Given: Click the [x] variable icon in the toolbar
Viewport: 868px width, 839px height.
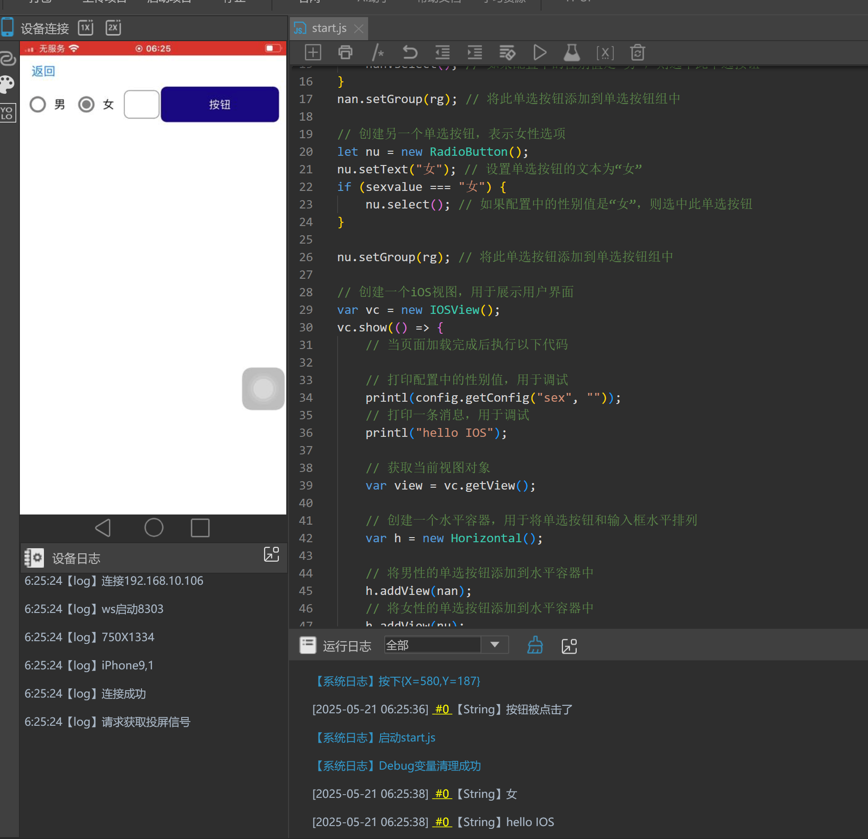Looking at the screenshot, I should (605, 53).
